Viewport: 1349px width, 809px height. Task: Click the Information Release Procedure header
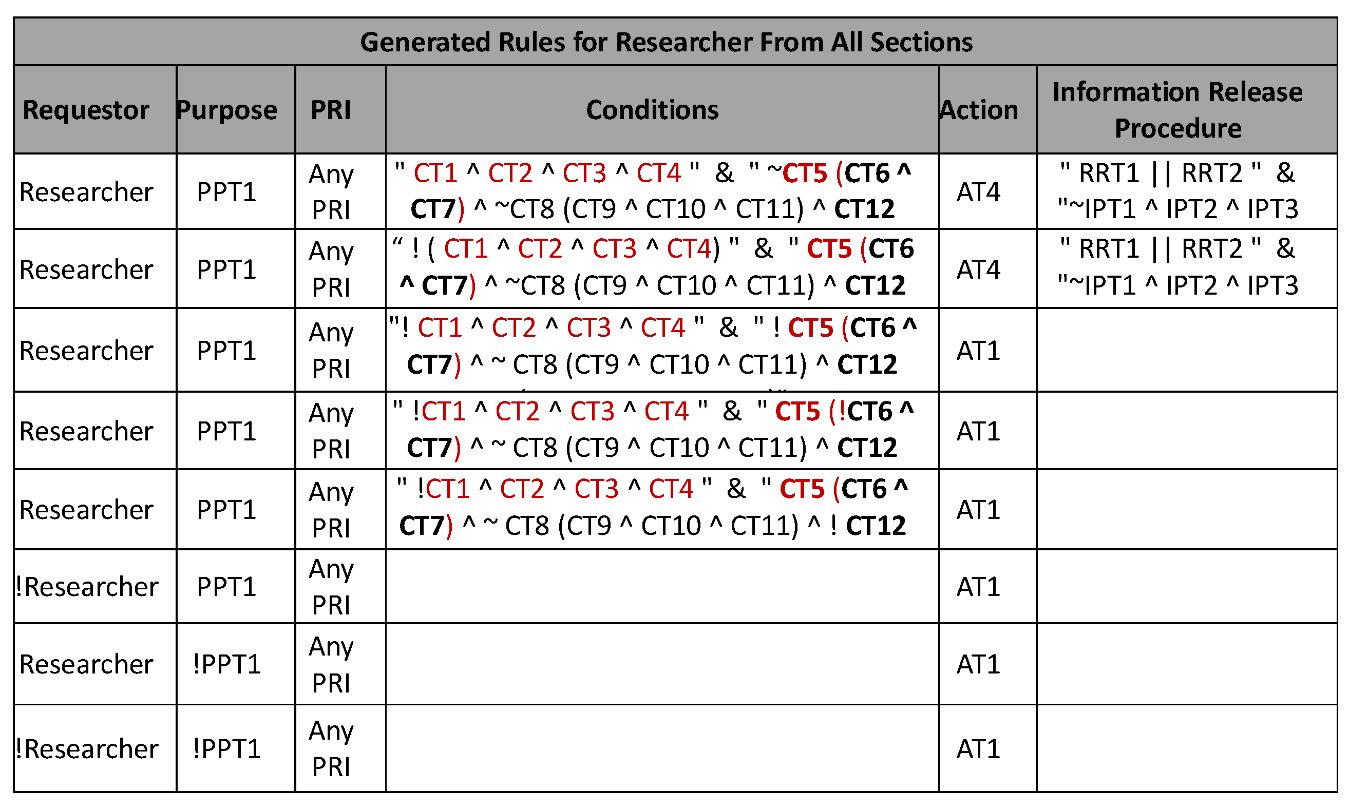1177,110
